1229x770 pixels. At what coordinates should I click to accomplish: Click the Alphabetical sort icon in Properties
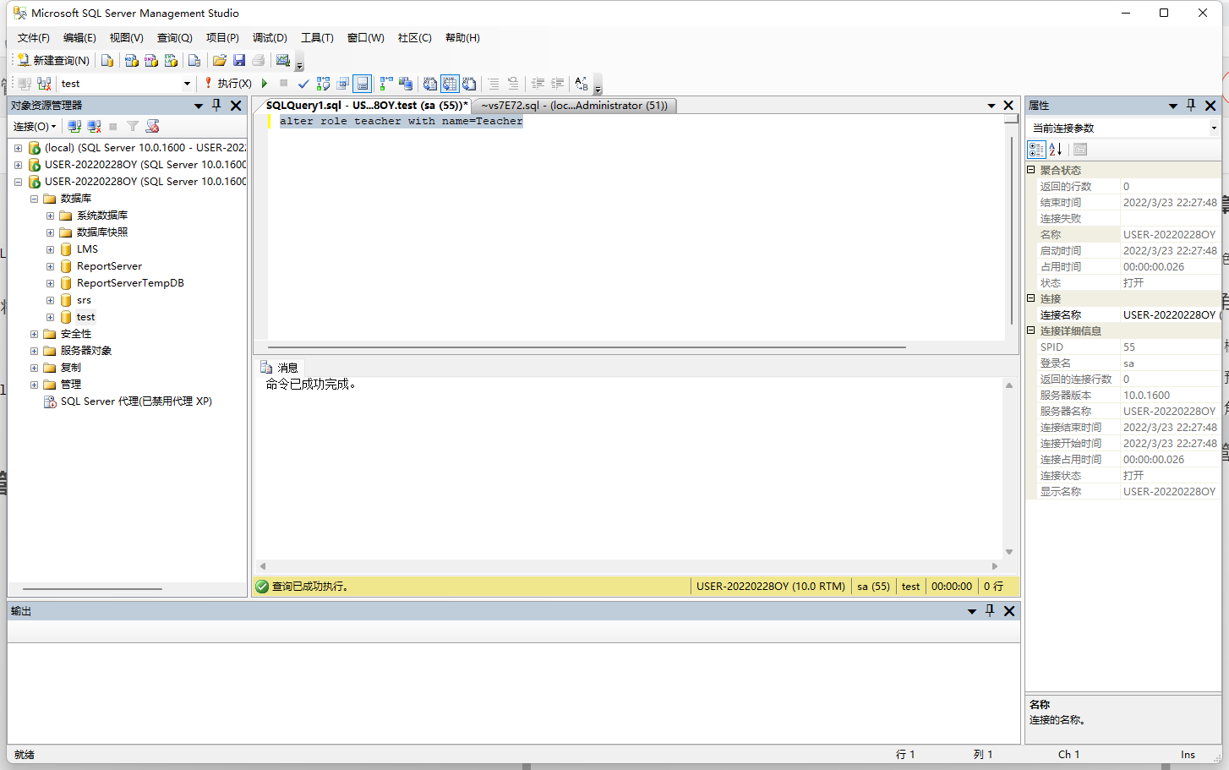[1056, 150]
